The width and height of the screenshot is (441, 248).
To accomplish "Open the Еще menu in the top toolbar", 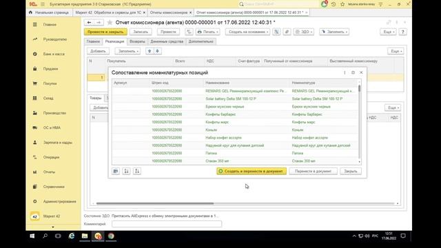I will (x=389, y=32).
